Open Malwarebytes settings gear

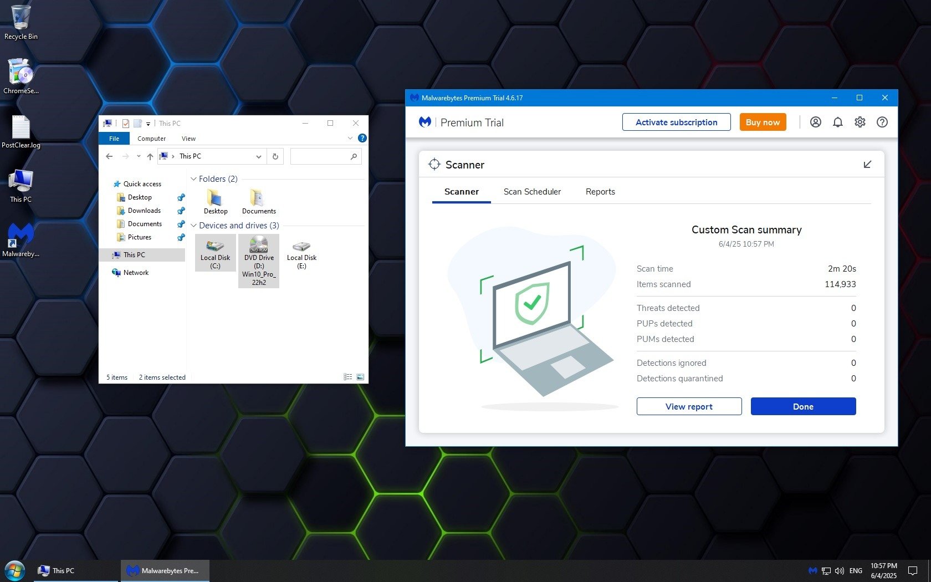(x=860, y=122)
